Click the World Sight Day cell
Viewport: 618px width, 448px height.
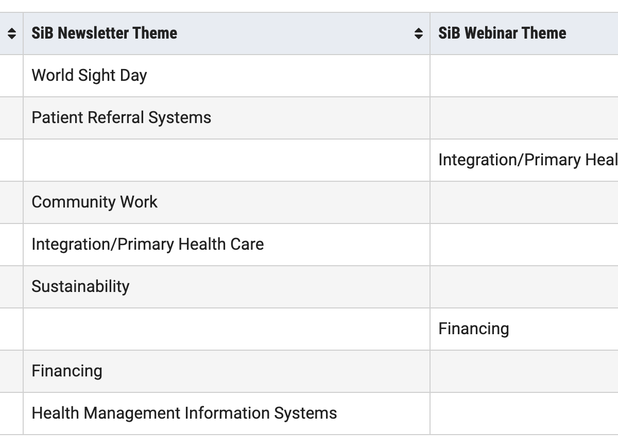227,76
